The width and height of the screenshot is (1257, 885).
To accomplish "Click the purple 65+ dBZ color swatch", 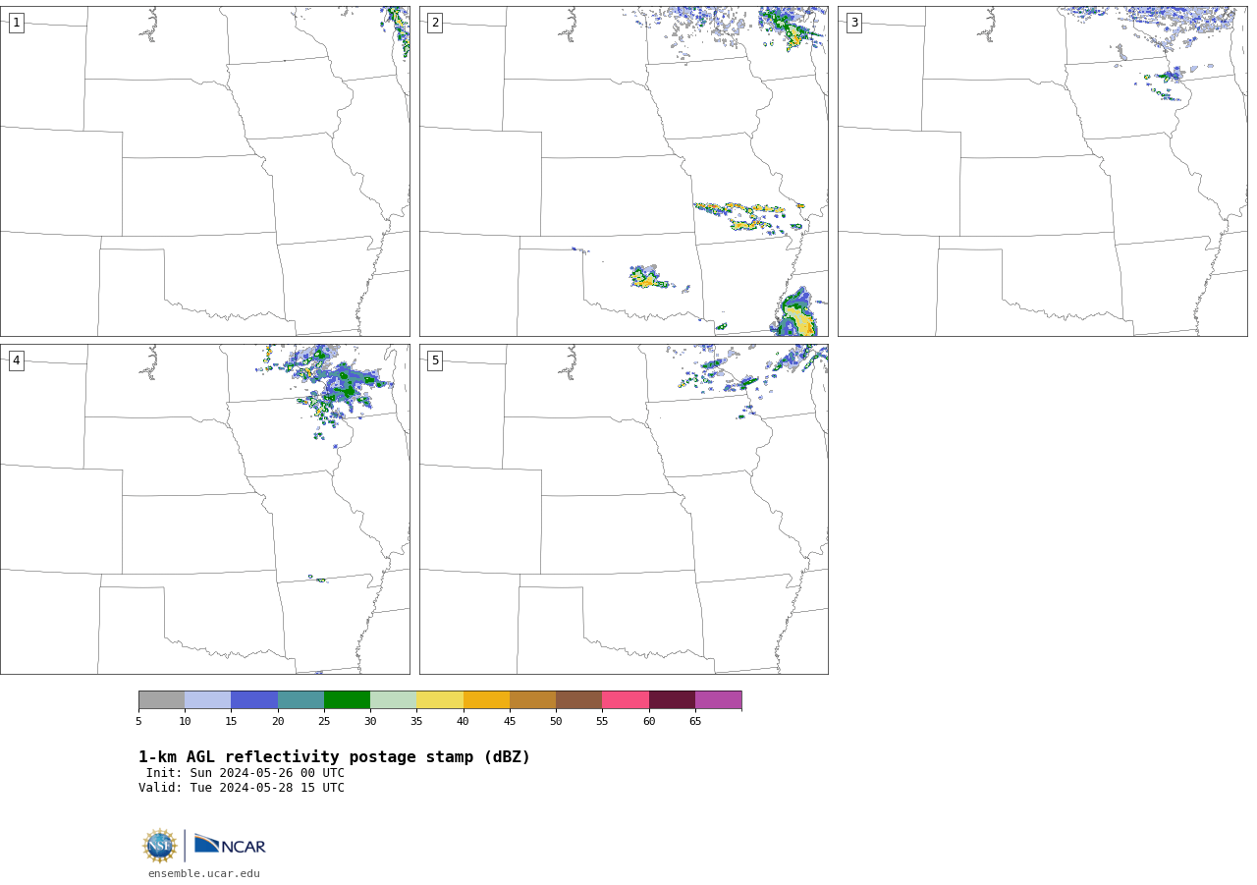I will 719,699.
